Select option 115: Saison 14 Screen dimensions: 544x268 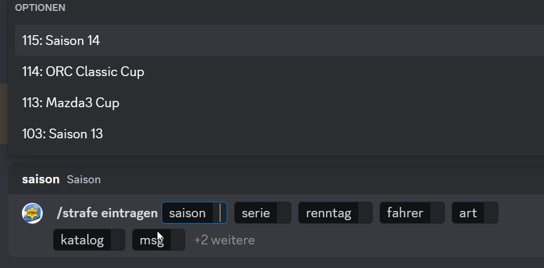(61, 40)
